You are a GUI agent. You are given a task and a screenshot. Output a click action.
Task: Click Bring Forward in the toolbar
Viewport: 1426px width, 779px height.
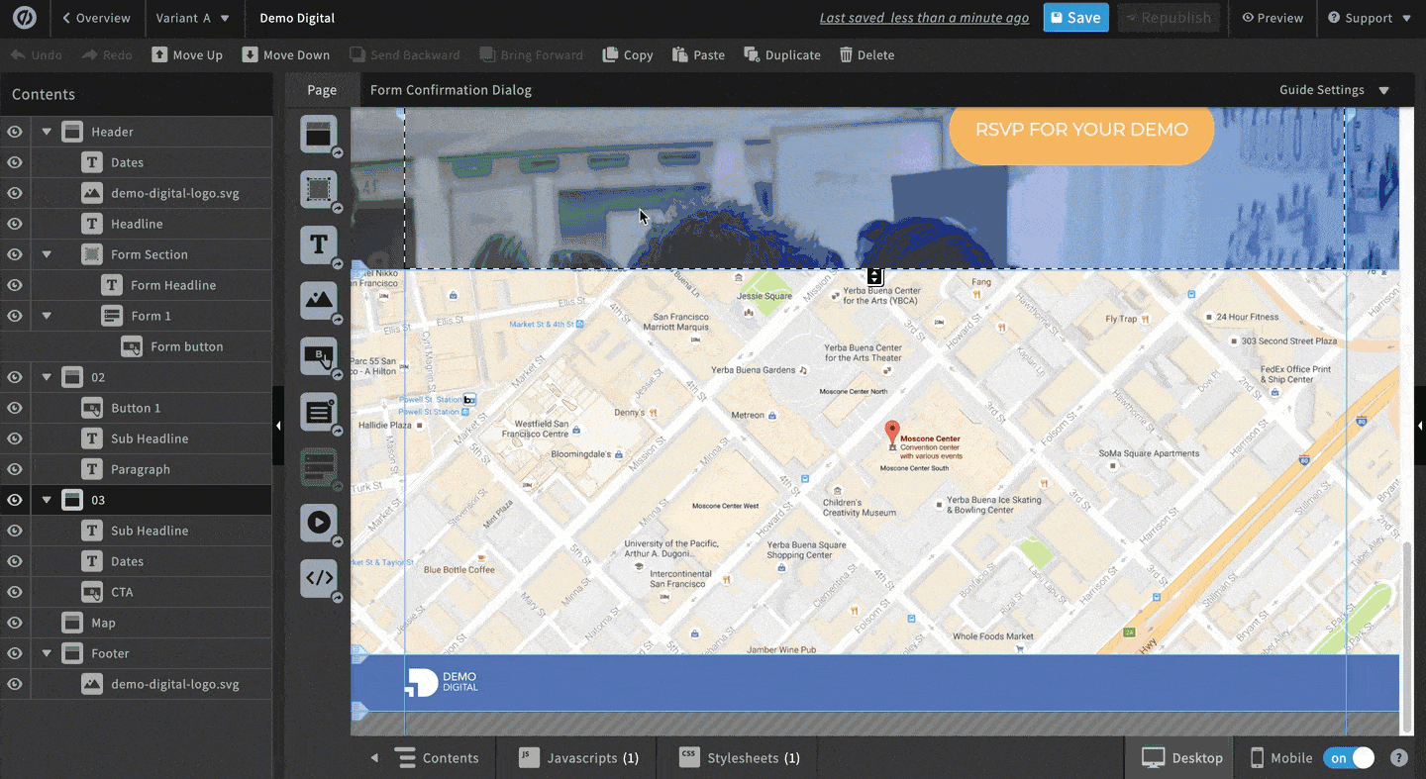pos(532,54)
